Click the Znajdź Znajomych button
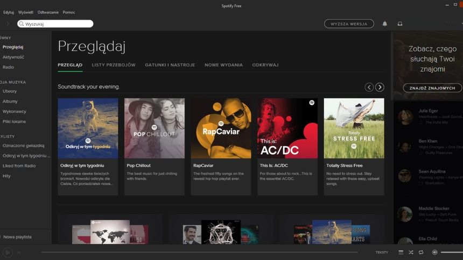Image resolution: width=463 pixels, height=260 pixels. click(432, 88)
